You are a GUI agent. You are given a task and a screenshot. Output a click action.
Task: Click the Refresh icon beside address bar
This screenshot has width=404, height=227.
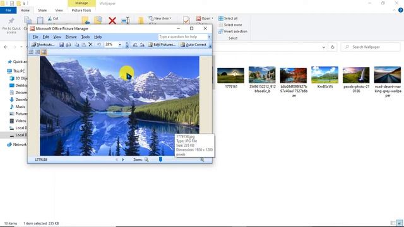coord(333,47)
